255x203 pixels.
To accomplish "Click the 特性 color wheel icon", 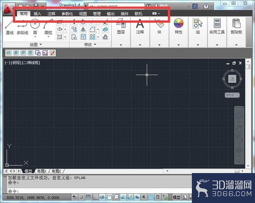I will pyautogui.click(x=178, y=23).
